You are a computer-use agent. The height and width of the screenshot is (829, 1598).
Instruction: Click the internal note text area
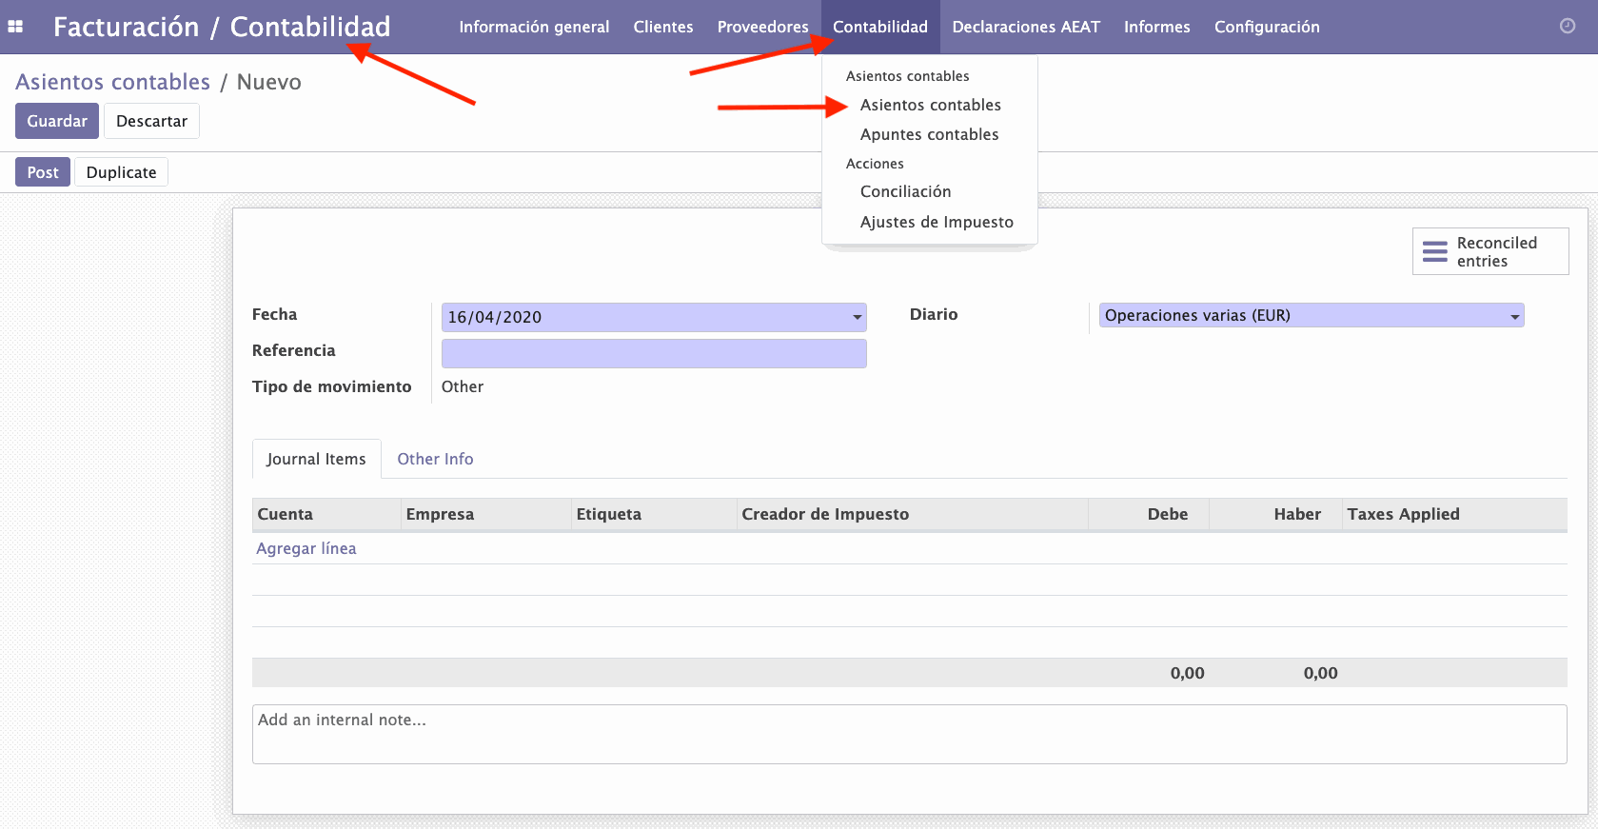[x=909, y=734]
